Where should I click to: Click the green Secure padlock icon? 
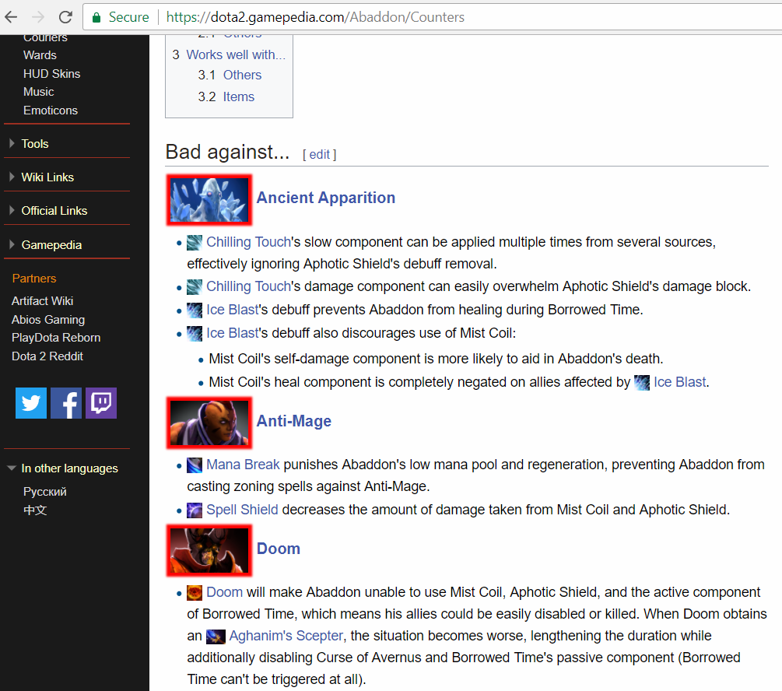click(x=96, y=17)
